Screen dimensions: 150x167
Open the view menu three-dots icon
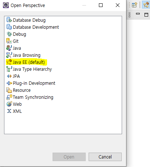[129, 15]
